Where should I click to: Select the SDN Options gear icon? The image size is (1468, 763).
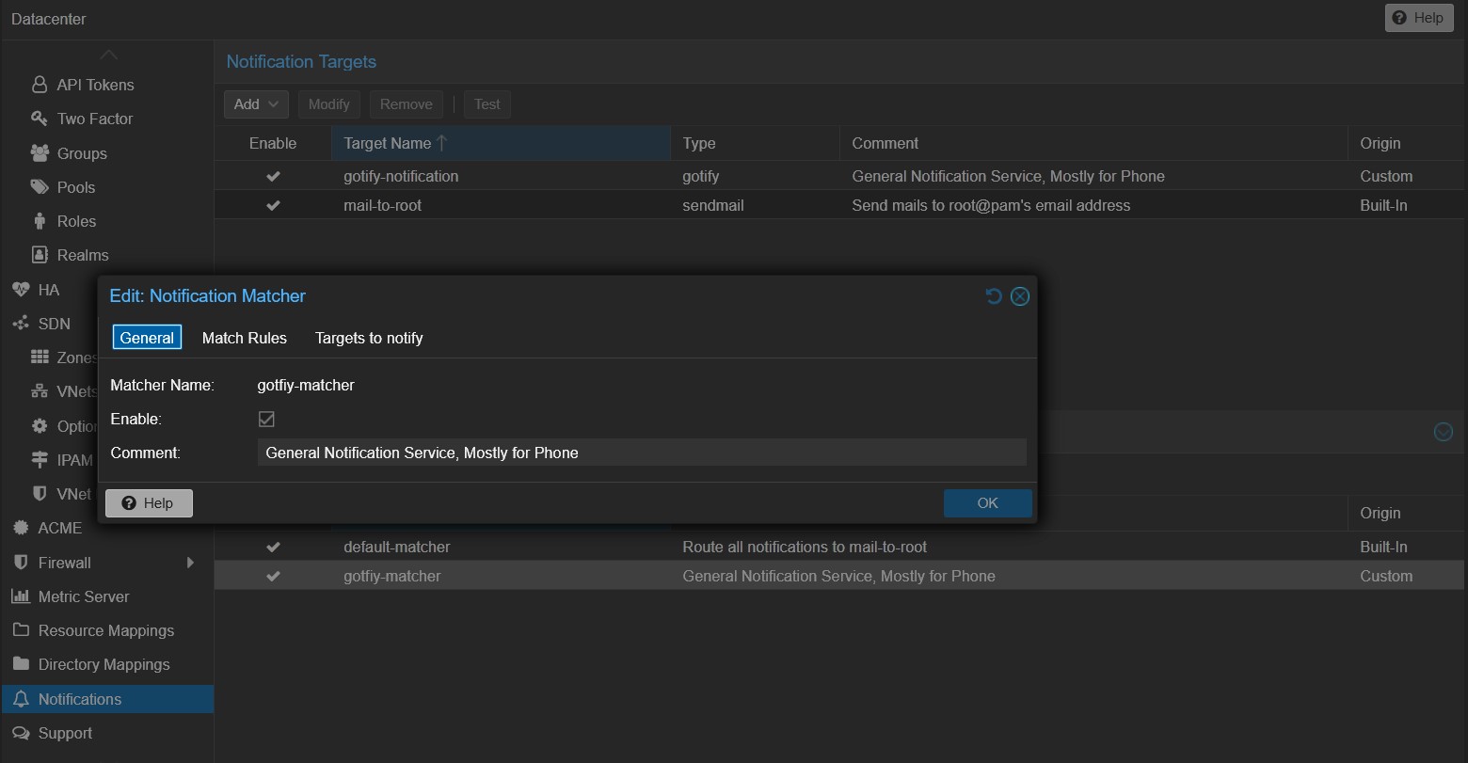(x=40, y=426)
